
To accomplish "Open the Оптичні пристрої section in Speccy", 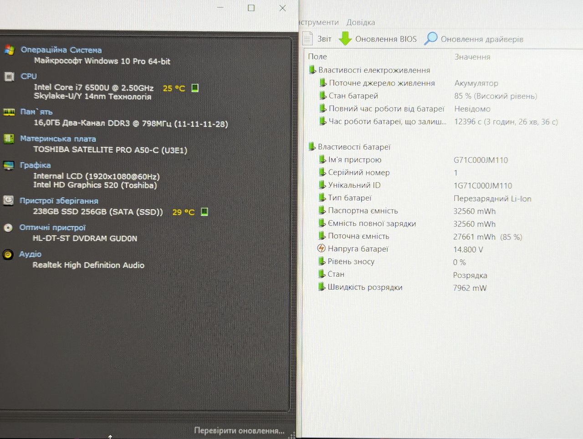I will pos(52,227).
